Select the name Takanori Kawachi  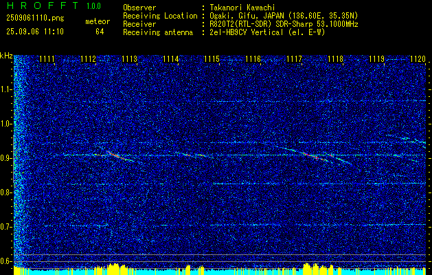click(x=242, y=8)
